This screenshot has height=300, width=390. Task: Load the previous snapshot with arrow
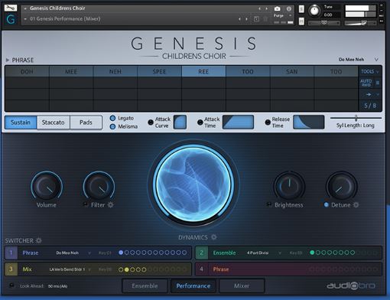coord(239,19)
